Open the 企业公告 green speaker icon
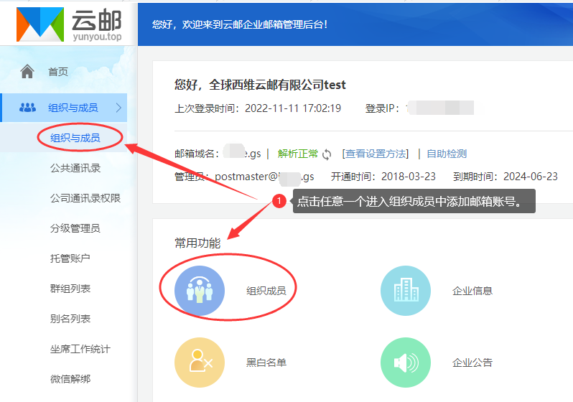The height and width of the screenshot is (402, 573). [405, 363]
